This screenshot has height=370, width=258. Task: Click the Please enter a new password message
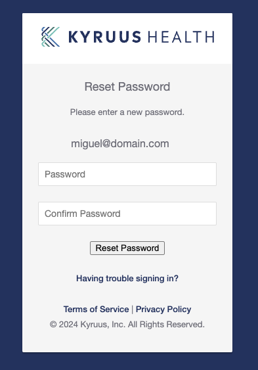[x=127, y=112]
